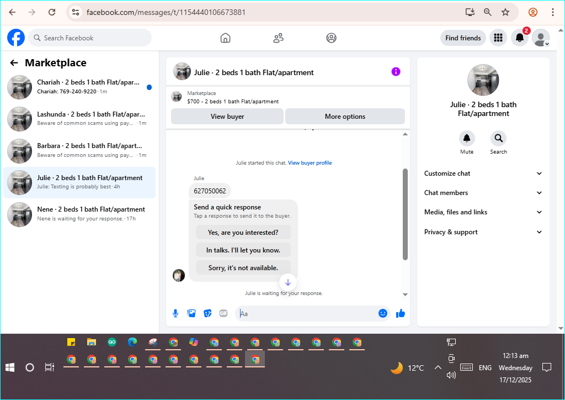Click the large listing photo in right panel
Image resolution: width=565 pixels, height=400 pixels.
[x=483, y=81]
